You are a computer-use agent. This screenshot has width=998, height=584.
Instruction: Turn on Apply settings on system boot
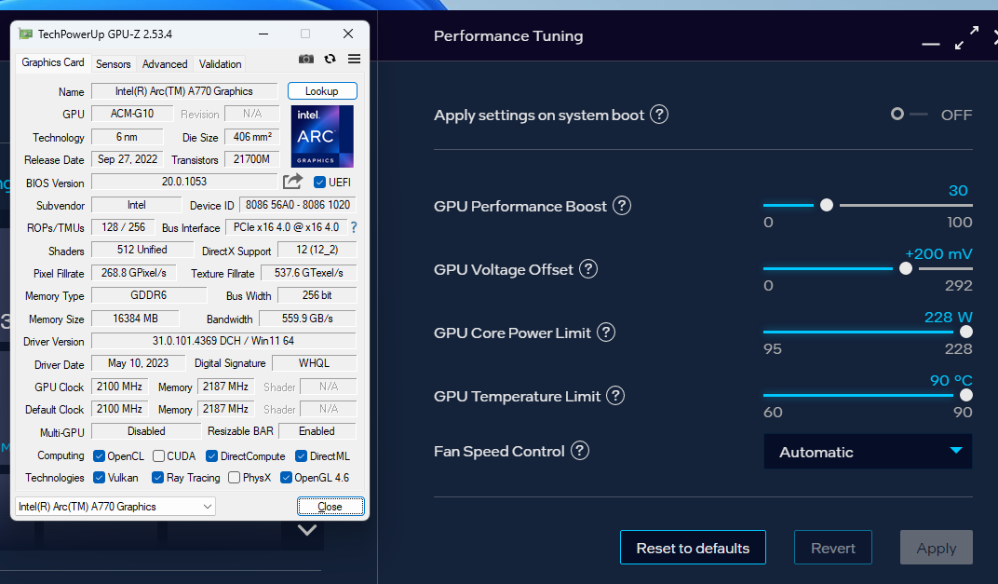click(x=909, y=114)
